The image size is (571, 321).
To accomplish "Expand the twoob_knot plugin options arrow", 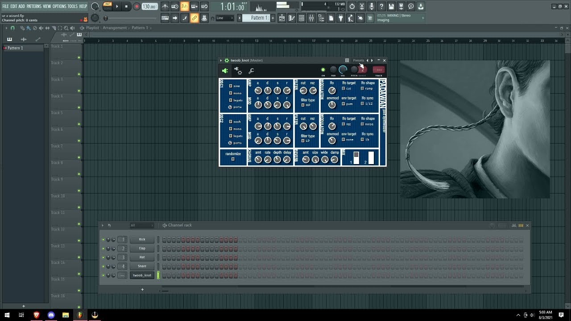I will click(221, 60).
